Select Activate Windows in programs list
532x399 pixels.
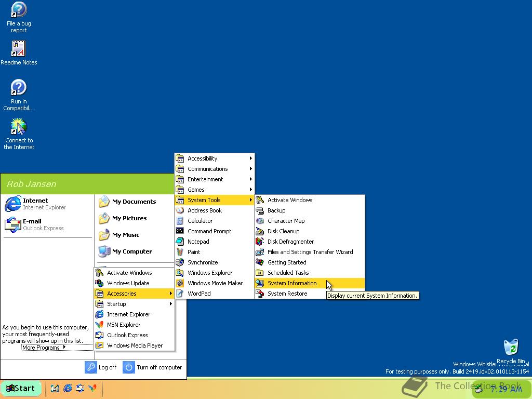tap(135, 273)
